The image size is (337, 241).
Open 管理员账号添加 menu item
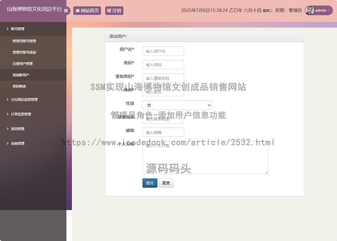click(x=33, y=52)
